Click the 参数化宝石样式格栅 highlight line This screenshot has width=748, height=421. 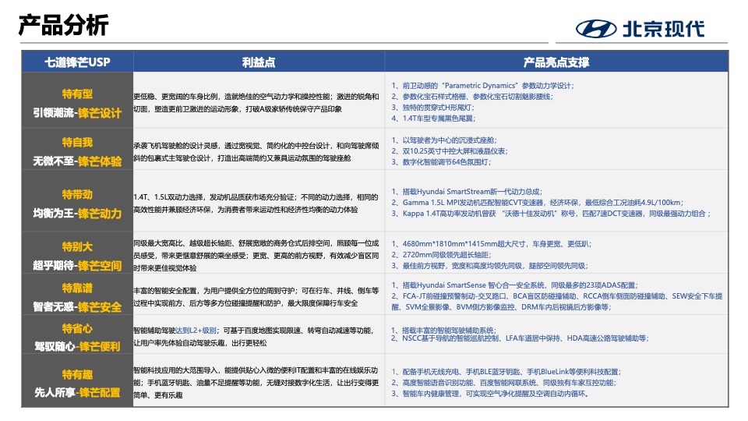472,97
